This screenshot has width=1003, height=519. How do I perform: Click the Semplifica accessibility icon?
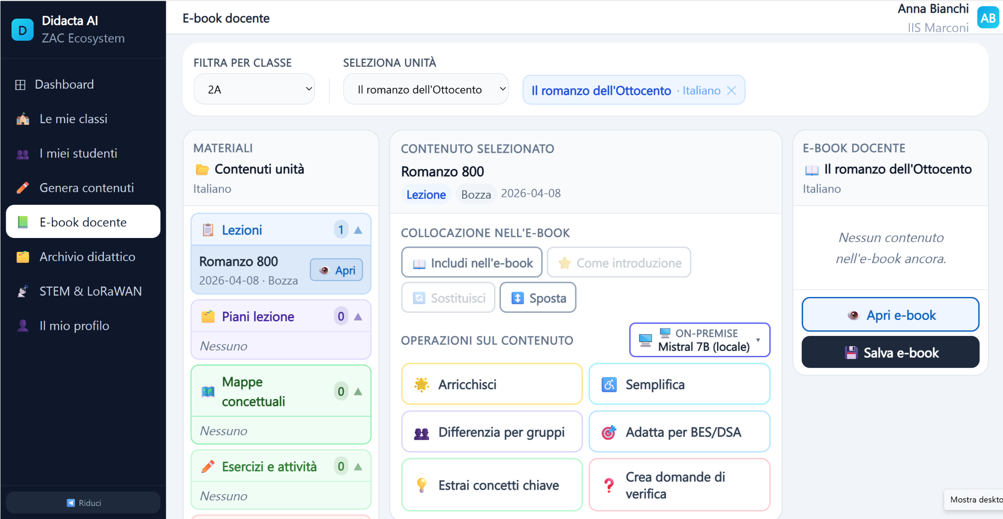[609, 385]
